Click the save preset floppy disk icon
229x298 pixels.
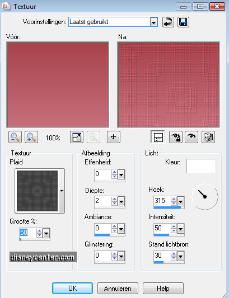(x=183, y=22)
